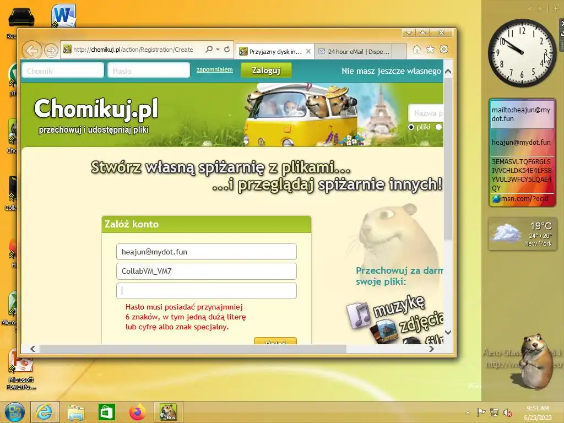Click the vertical scrollbar down arrow
The width and height of the screenshot is (564, 423).
pyautogui.click(x=448, y=332)
